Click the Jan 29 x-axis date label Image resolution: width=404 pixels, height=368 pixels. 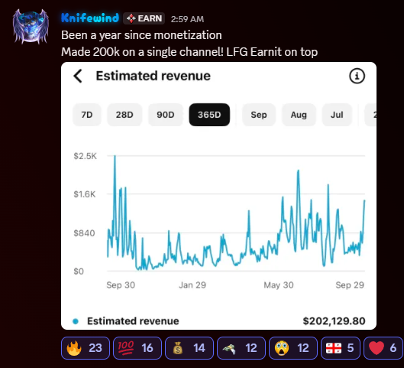click(192, 285)
